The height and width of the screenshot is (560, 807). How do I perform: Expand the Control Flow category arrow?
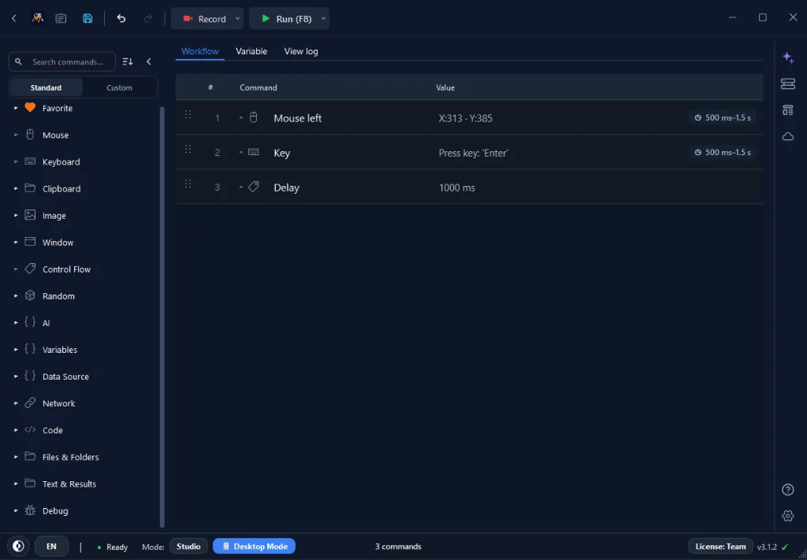tap(16, 269)
